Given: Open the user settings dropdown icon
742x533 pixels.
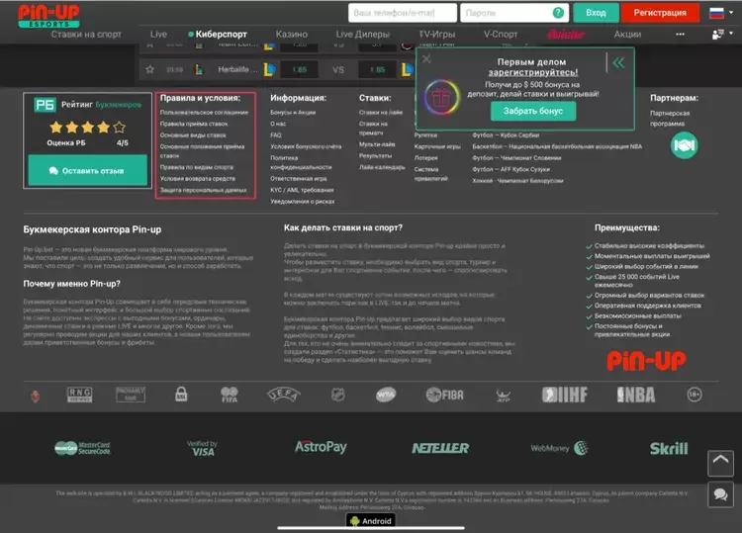Looking at the screenshot, I should pyautogui.click(x=722, y=34).
